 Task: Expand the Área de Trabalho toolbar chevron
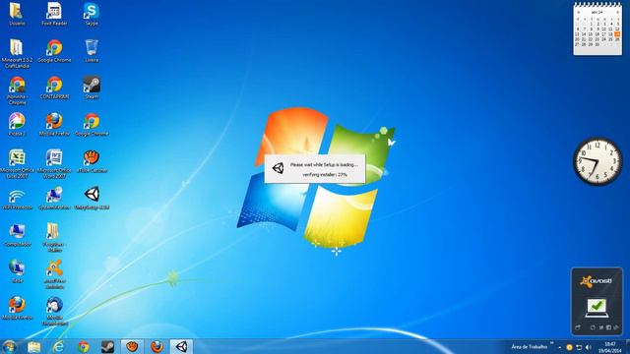tap(552, 343)
